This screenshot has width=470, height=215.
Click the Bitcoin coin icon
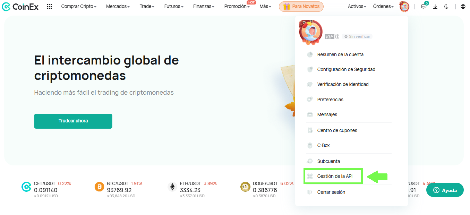coord(99,187)
